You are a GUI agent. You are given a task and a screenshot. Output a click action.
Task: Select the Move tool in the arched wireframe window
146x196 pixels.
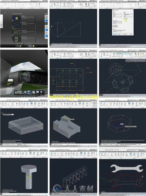pos(66,154)
